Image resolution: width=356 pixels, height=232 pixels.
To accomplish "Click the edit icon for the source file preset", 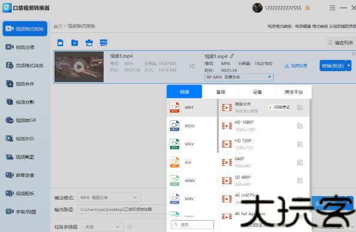I will 300,108.
